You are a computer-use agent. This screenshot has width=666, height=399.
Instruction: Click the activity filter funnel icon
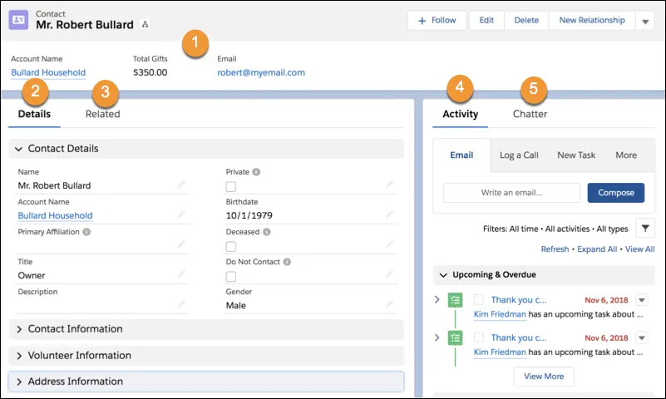coord(644,228)
